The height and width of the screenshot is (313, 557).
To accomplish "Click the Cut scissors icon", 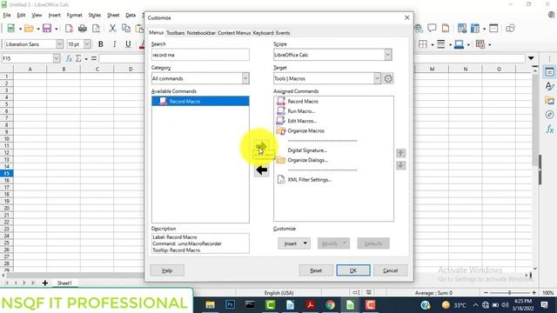I will pos(112,29).
